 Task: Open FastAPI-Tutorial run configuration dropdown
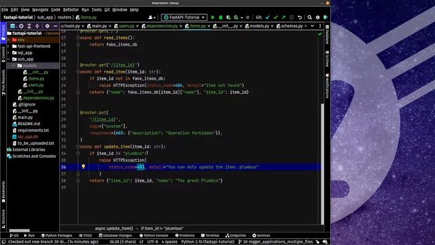click(x=184, y=17)
